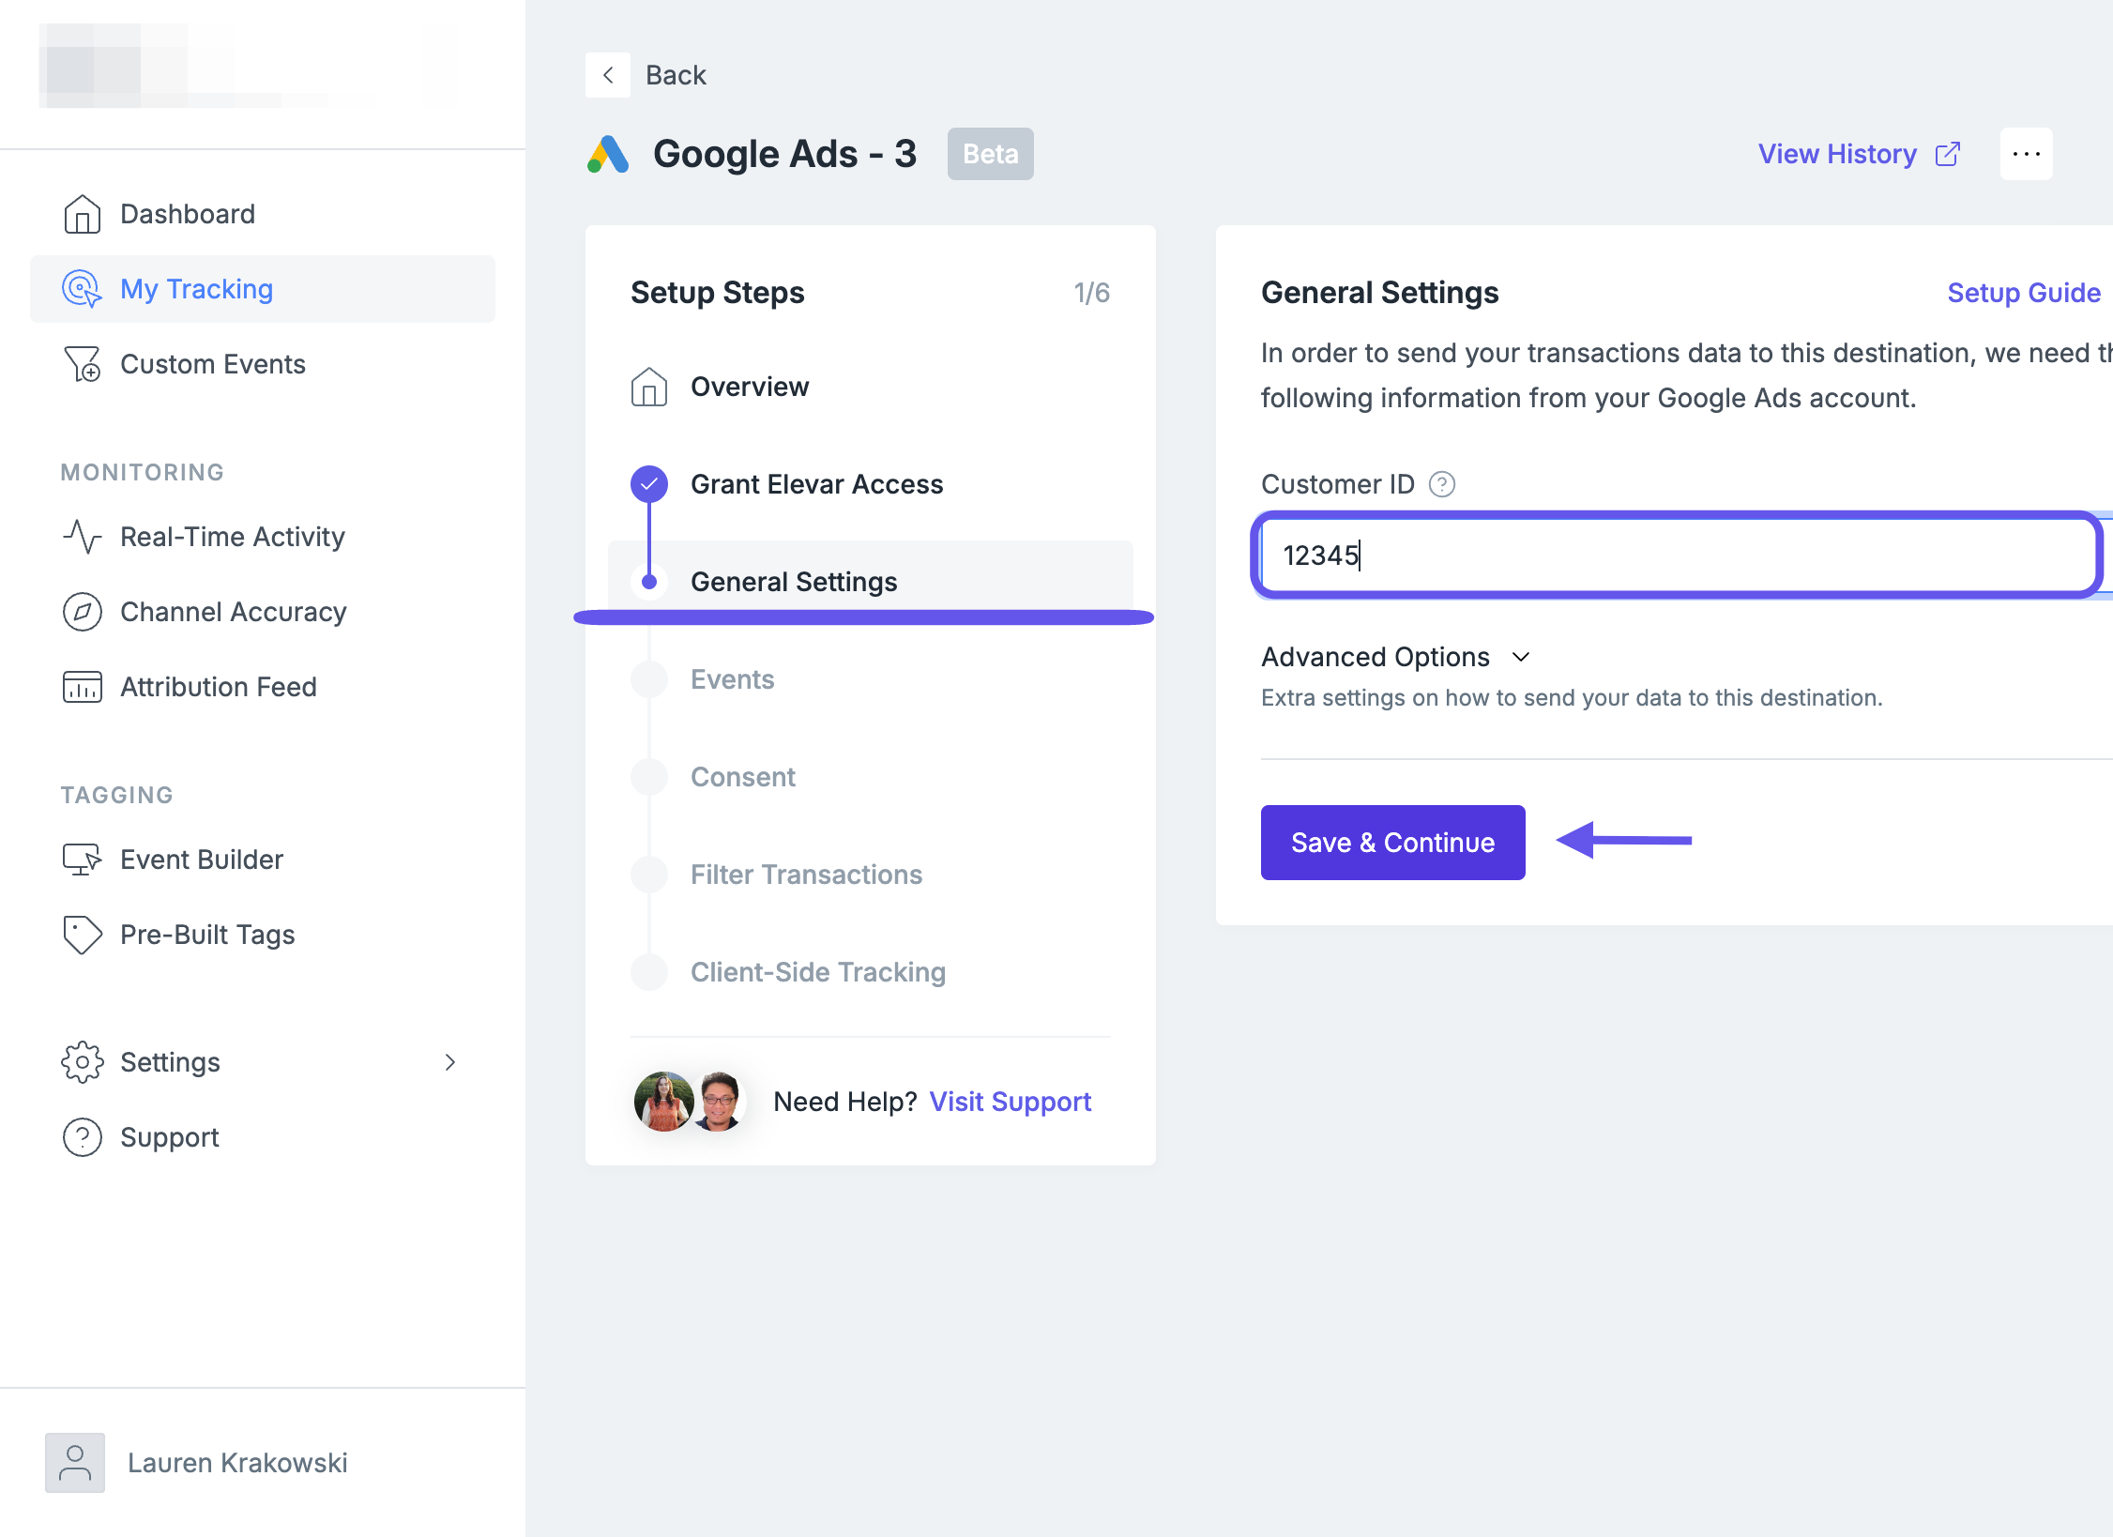
Task: Click the Support question mark icon
Action: tap(83, 1137)
